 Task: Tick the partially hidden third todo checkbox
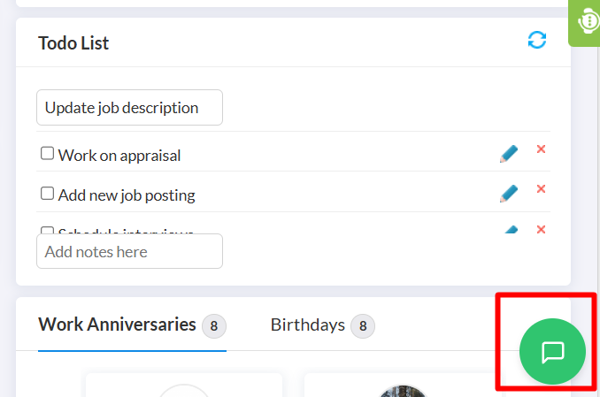pyautogui.click(x=47, y=230)
